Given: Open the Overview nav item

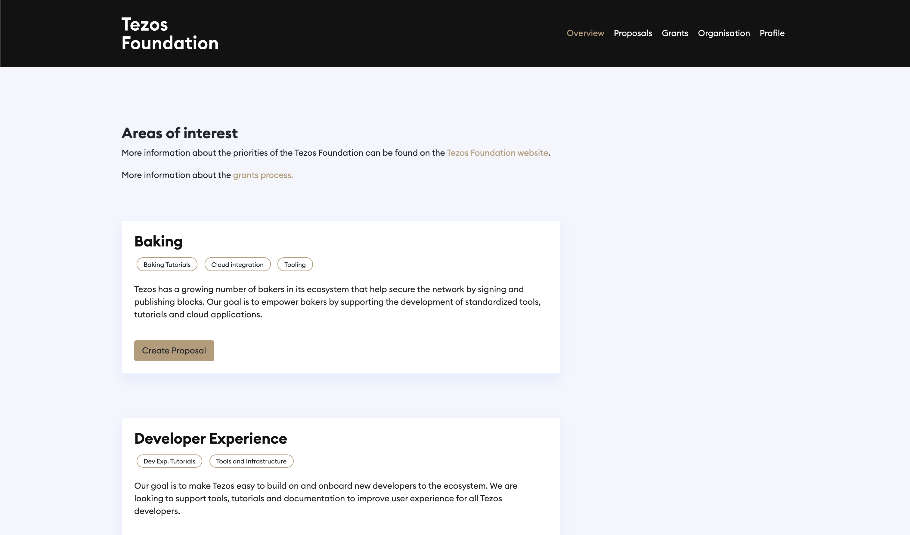Looking at the screenshot, I should (x=585, y=33).
